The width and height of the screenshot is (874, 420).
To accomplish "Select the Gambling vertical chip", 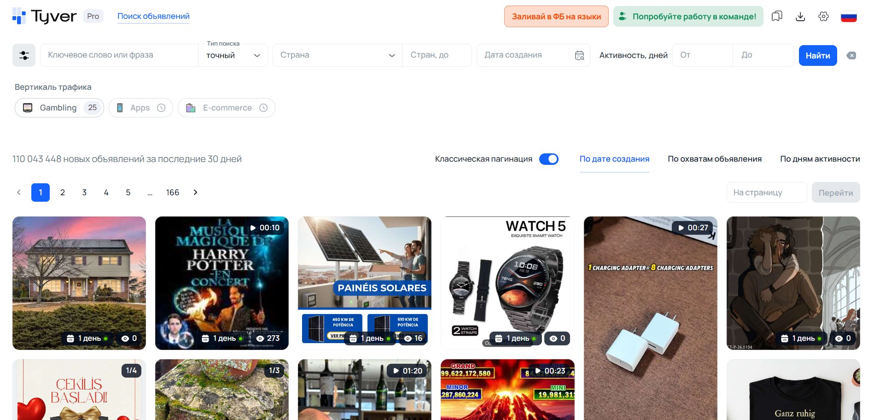I will tap(59, 108).
